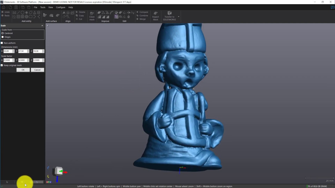Open the Inspect Mesh tool
Image resolution: width=335 pixels, height=188 pixels.
(155, 16)
